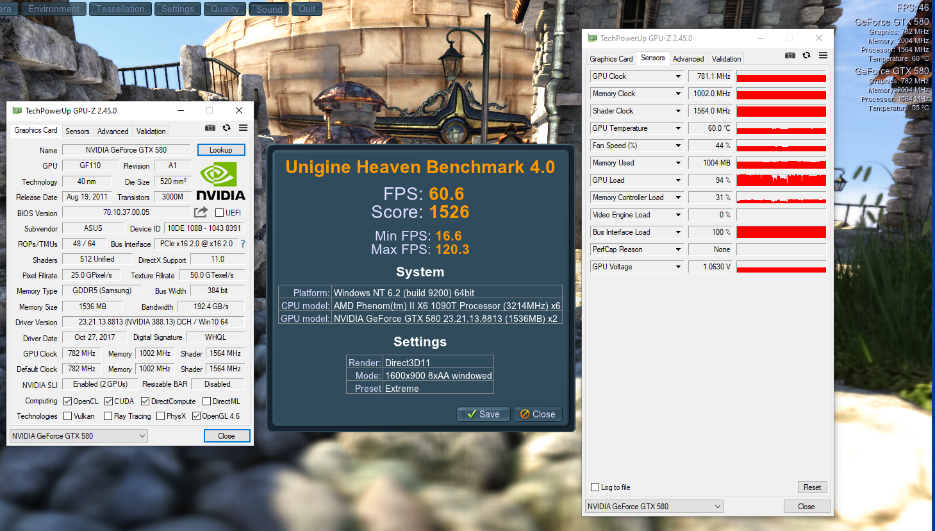
Task: Close the Heaven benchmark results dialog
Action: click(x=538, y=414)
